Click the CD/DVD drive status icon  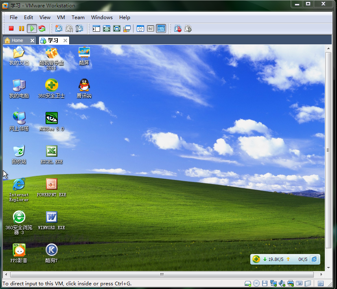tap(256, 284)
